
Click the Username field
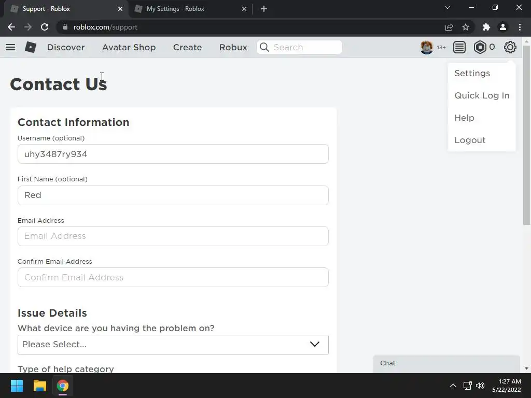click(x=173, y=154)
